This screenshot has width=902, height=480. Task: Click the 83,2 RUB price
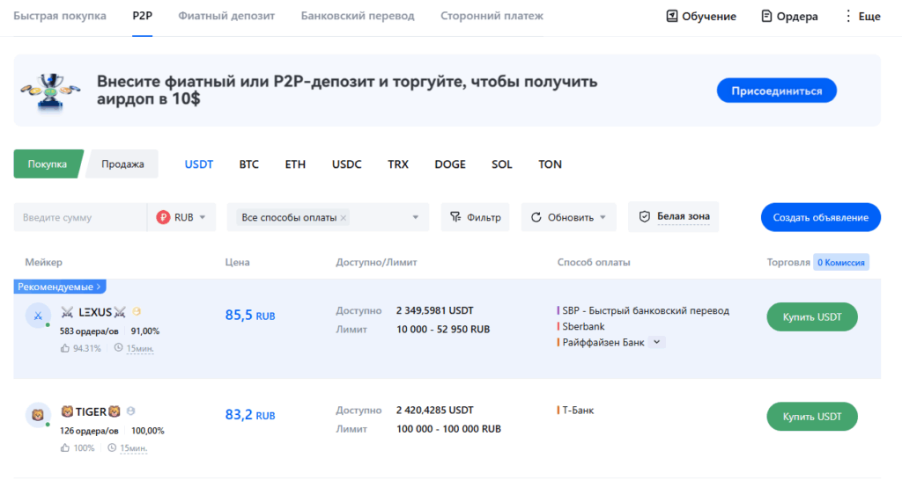[250, 415]
